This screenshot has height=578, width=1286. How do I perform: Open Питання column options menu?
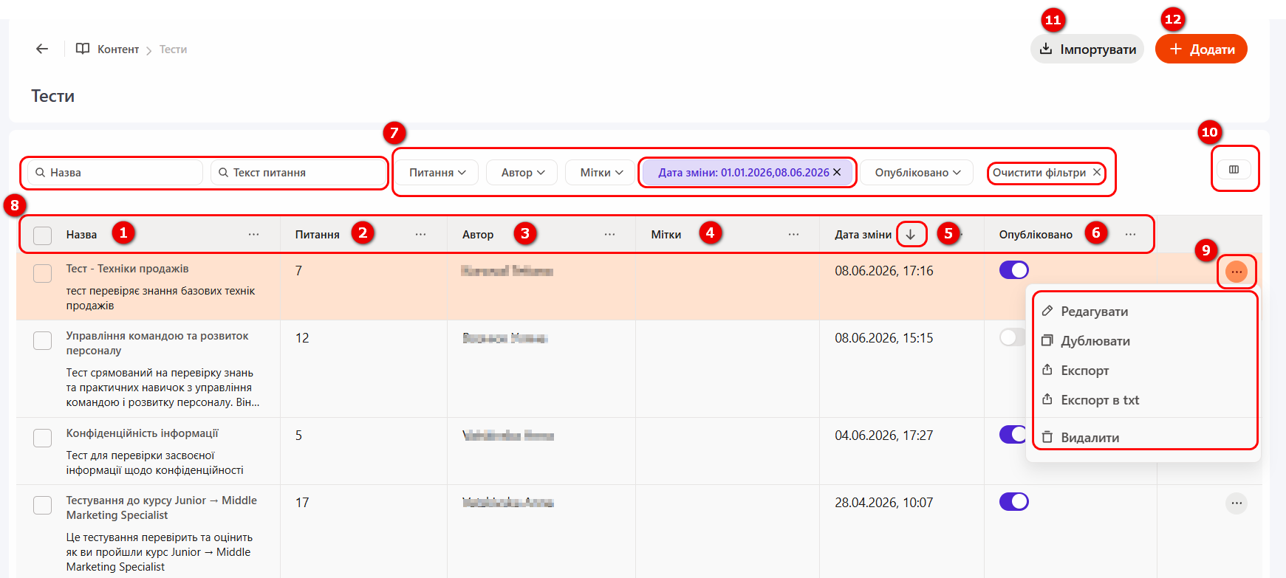point(420,234)
